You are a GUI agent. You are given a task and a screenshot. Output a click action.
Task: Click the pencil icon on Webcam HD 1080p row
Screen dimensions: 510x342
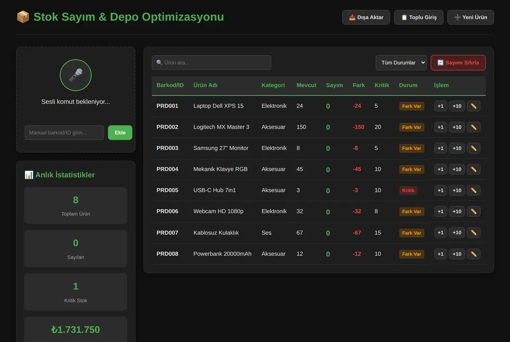coord(473,211)
